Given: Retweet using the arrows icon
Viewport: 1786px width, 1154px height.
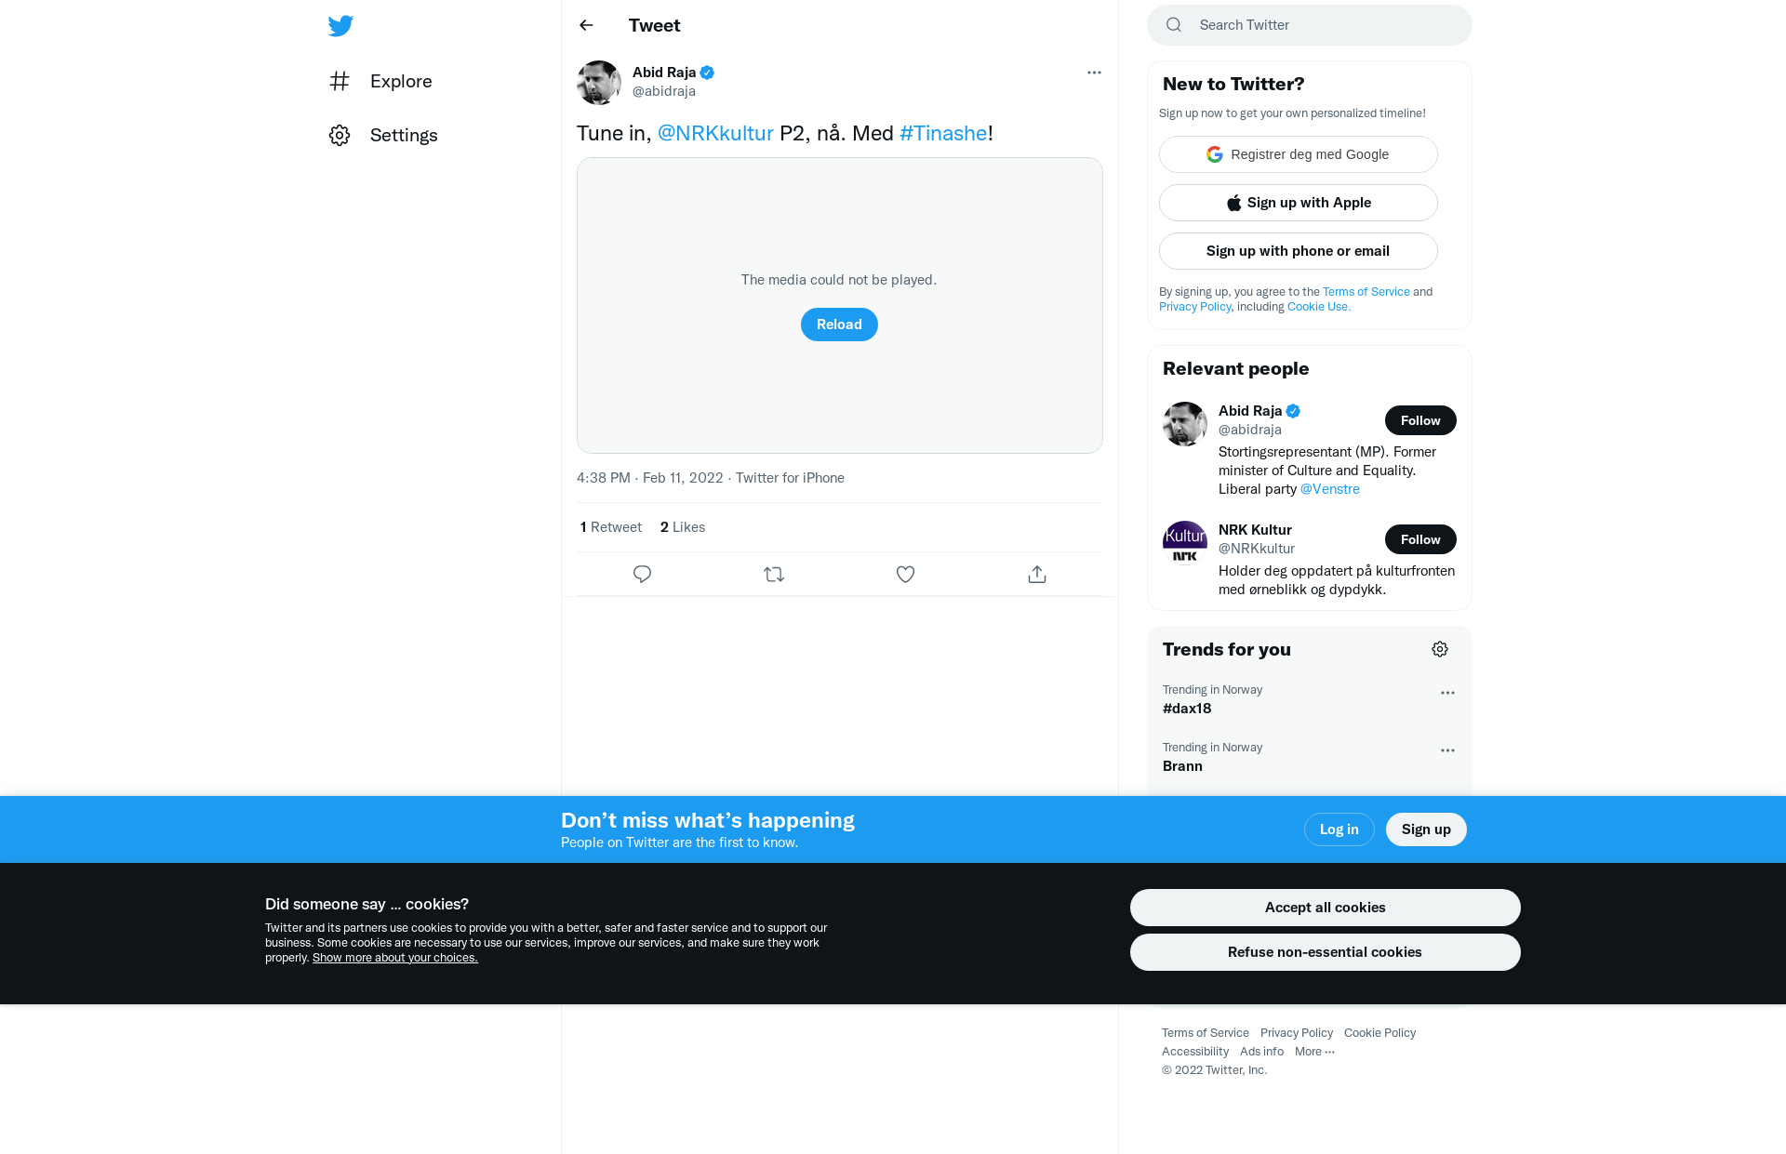Looking at the screenshot, I should (774, 575).
